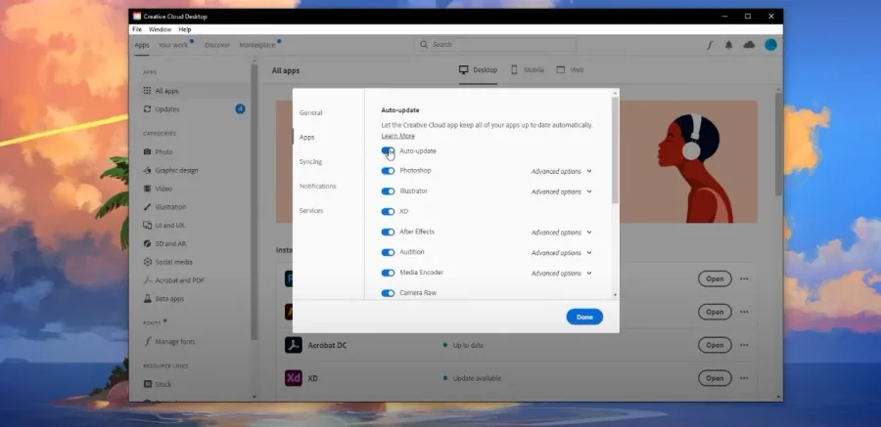This screenshot has height=427, width=881.
Task: Select the Photo category camera icon
Action: pos(147,152)
